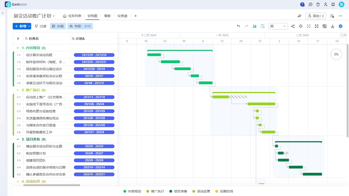
Task: Click the 0% progress circle
Action: coord(336,55)
